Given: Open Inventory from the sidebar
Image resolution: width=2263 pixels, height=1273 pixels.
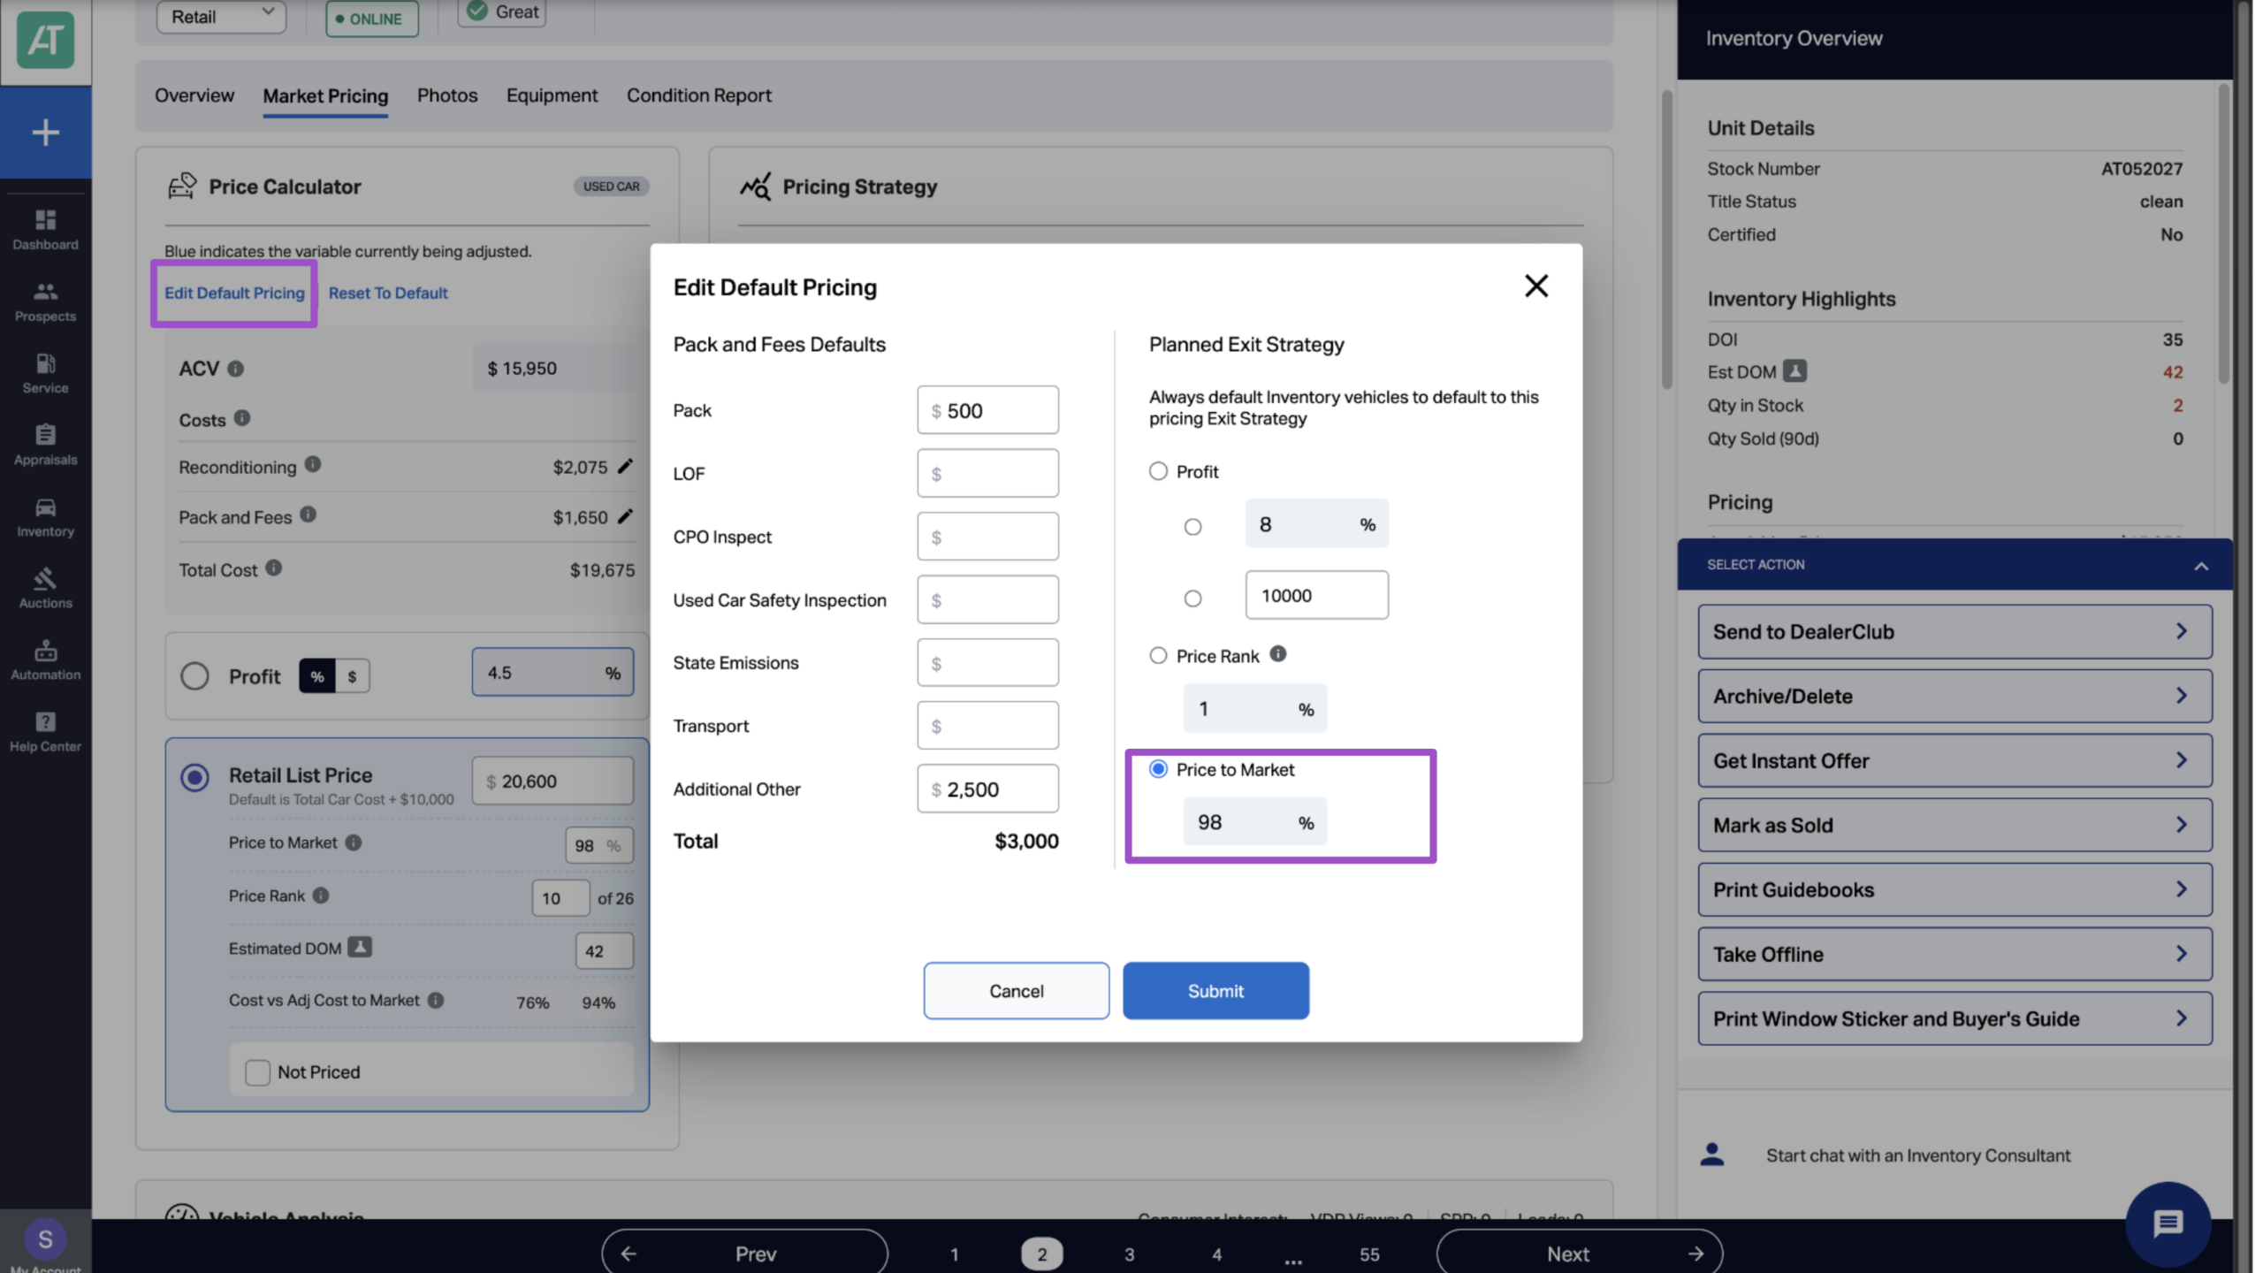Looking at the screenshot, I should pos(45,516).
